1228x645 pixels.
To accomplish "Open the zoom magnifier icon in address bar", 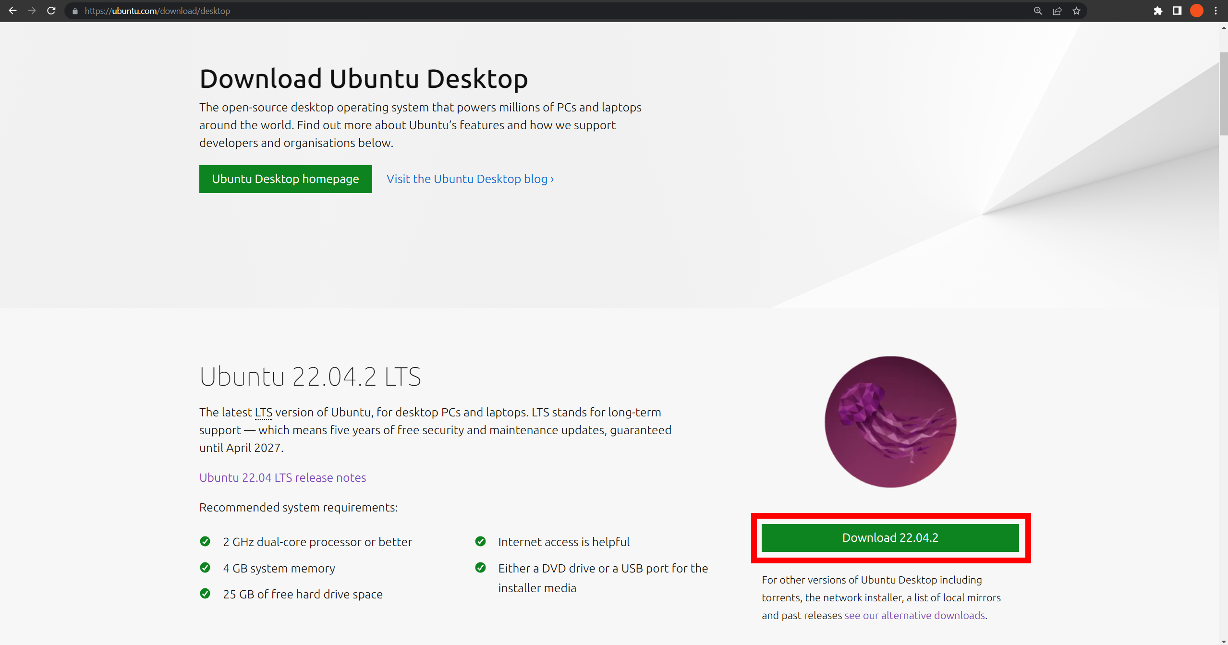I will coord(1038,11).
